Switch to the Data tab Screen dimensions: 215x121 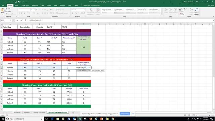click(42, 6)
